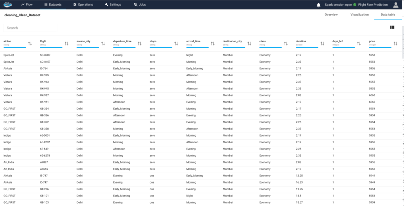This screenshot has height=206, width=404.
Task: Focus the Search input field
Action: pyautogui.click(x=30, y=28)
